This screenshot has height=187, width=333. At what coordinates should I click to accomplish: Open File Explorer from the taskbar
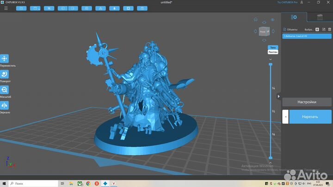[71, 184]
